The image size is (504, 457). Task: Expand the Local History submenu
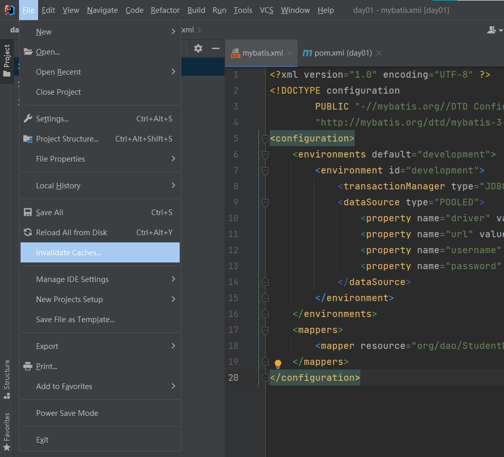point(100,185)
